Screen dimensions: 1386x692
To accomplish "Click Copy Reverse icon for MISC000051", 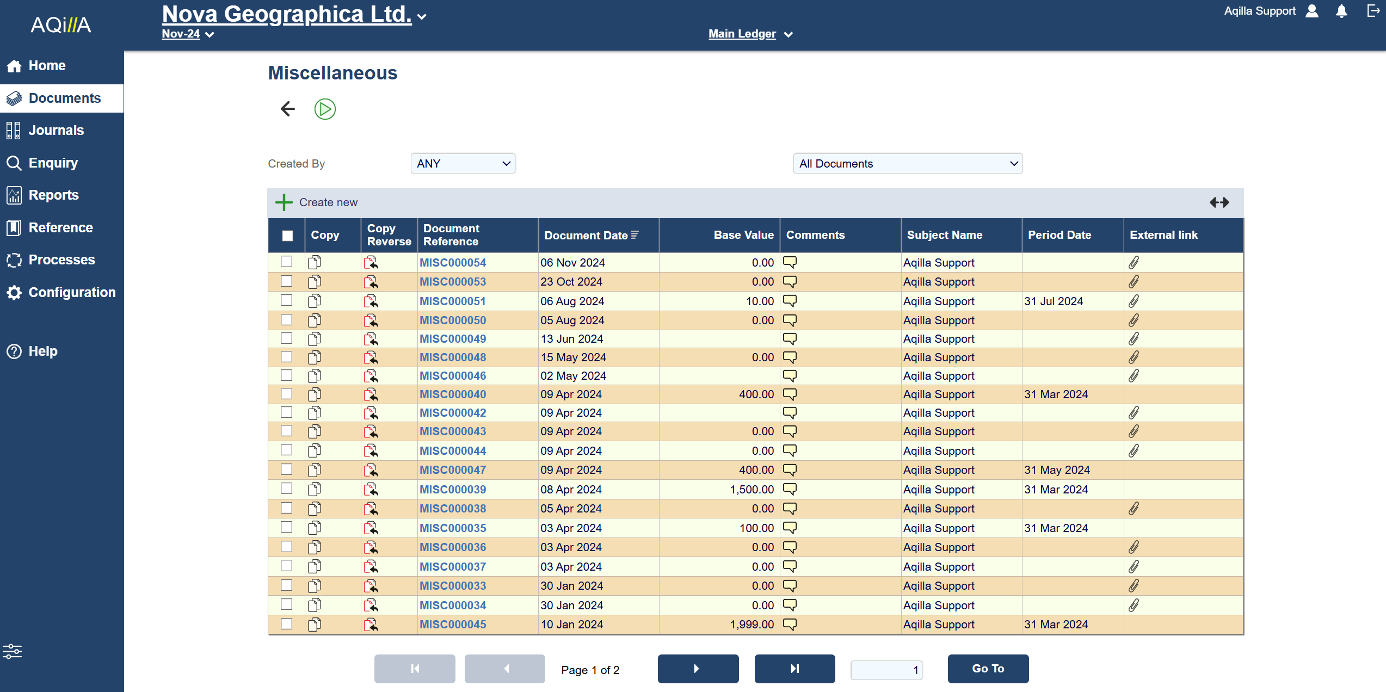I will (371, 301).
